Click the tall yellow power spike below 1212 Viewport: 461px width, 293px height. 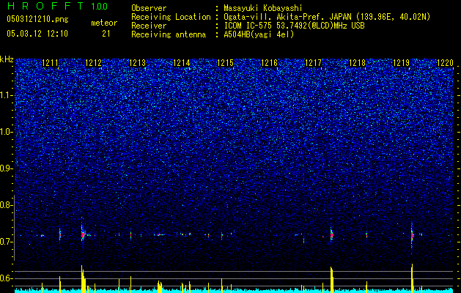coord(84,279)
